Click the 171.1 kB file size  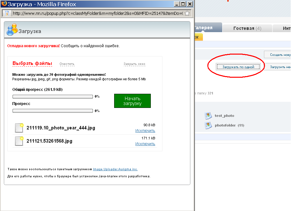point(148,138)
